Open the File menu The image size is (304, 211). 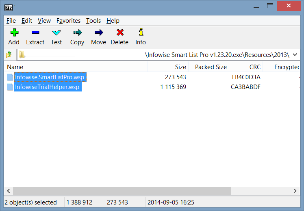click(x=11, y=21)
